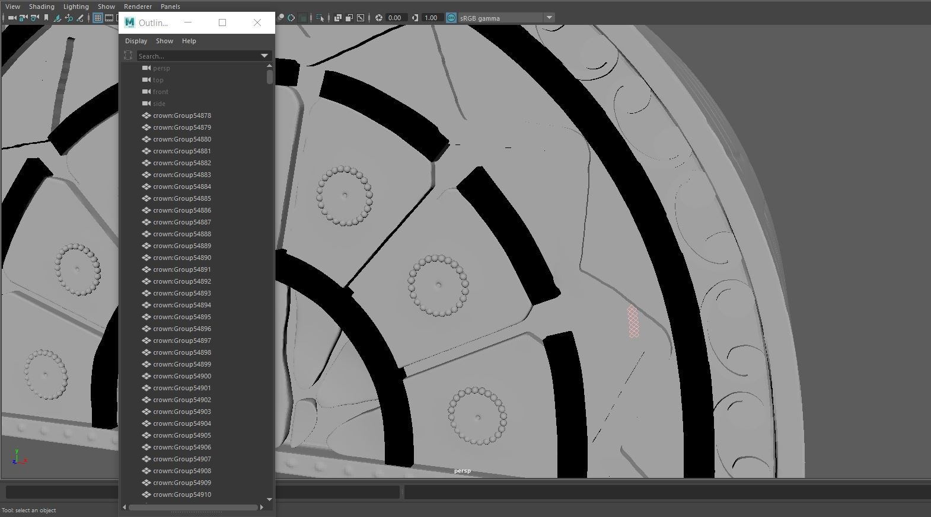Select crown:Group54898 in Outliner

tap(181, 352)
